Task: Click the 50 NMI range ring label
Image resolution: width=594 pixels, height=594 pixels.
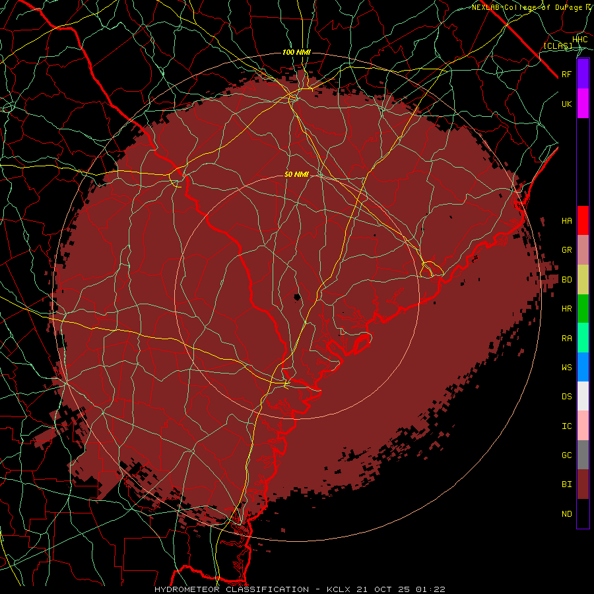Action: point(296,174)
